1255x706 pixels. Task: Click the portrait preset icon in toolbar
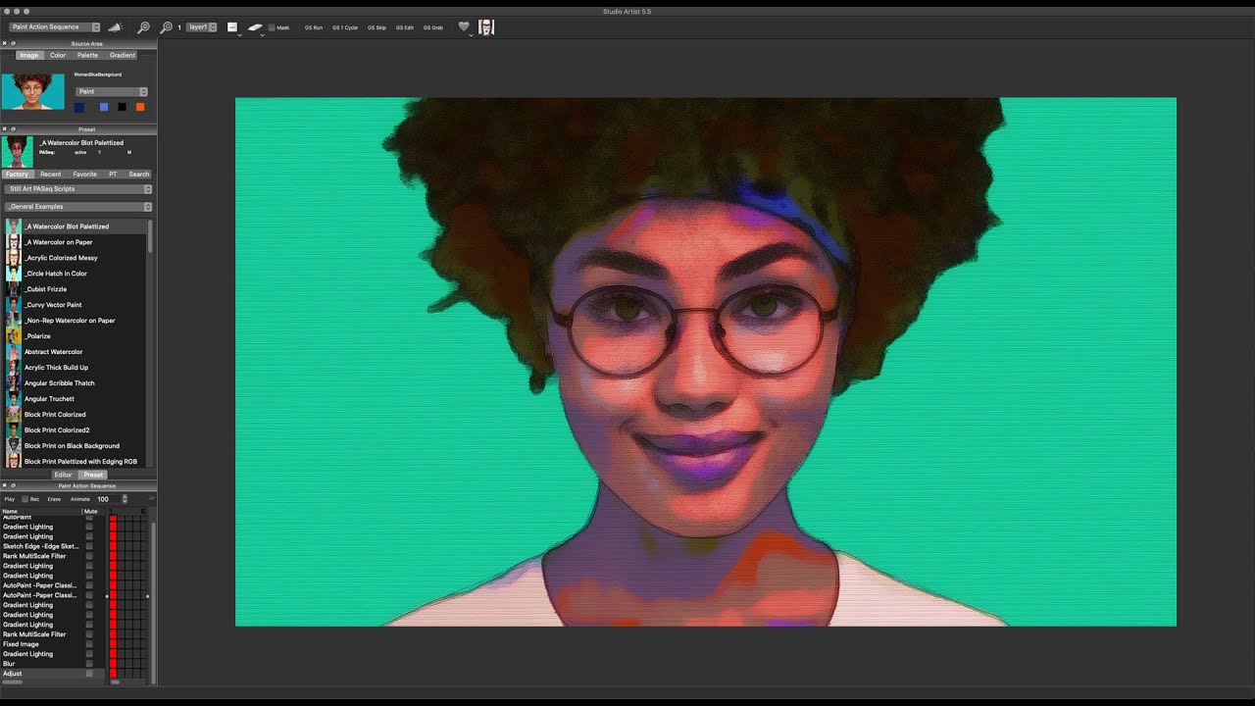[486, 27]
